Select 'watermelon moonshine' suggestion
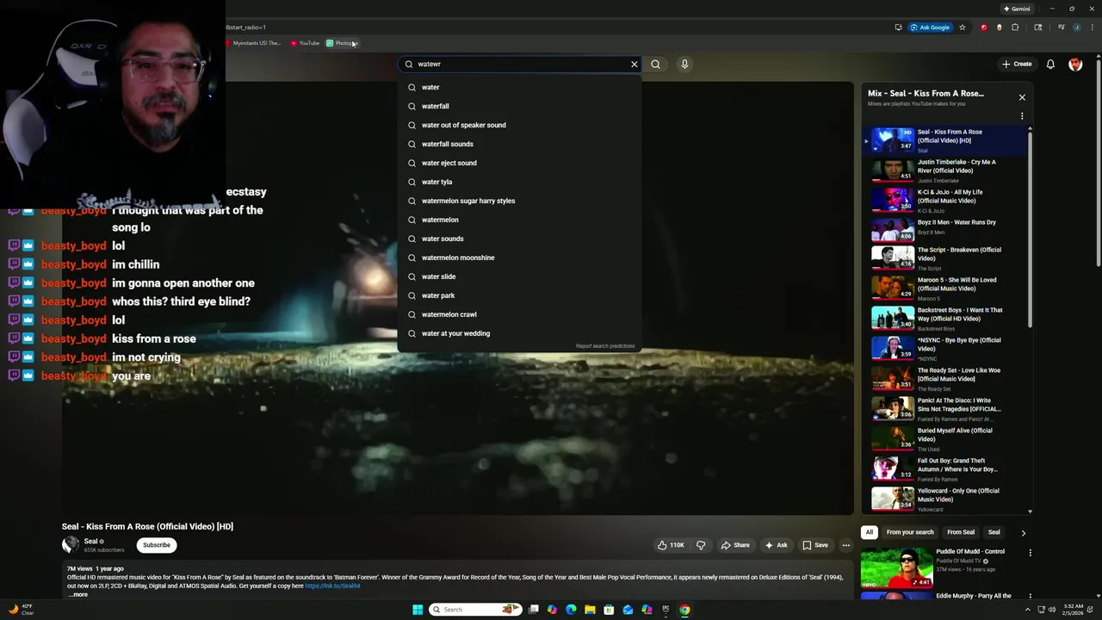Viewport: 1102px width, 620px height. (519, 257)
